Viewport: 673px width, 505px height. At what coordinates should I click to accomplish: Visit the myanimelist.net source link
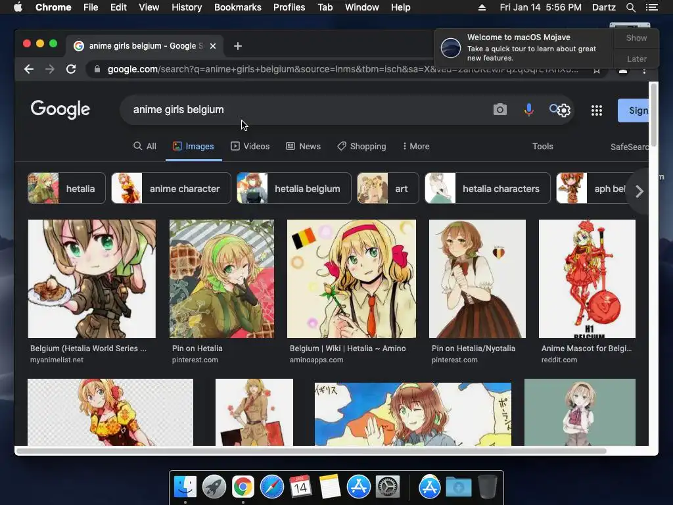[57, 360]
